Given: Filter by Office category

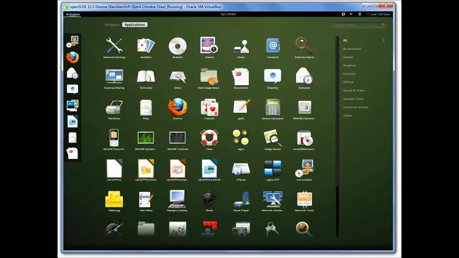Looking at the screenshot, I should 348,82.
